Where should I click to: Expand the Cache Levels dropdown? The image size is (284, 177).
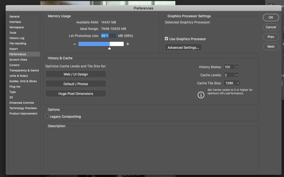[x=237, y=75]
